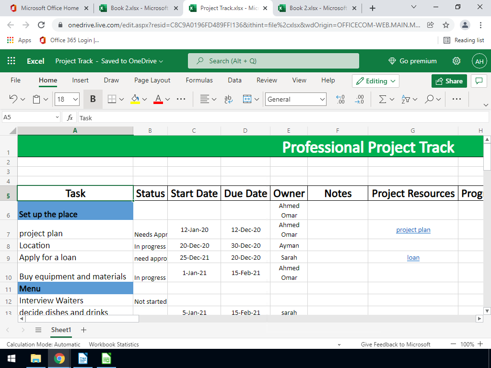Open the all sheets list icon

coord(38,330)
